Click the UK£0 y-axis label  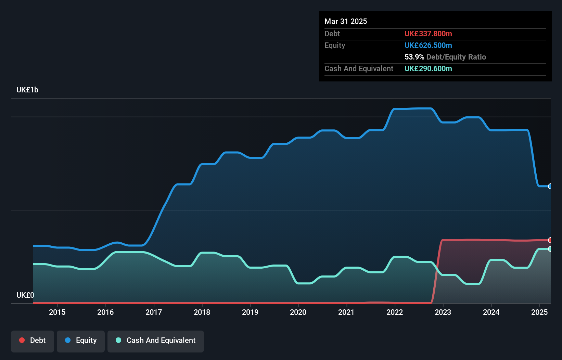pyautogui.click(x=25, y=295)
